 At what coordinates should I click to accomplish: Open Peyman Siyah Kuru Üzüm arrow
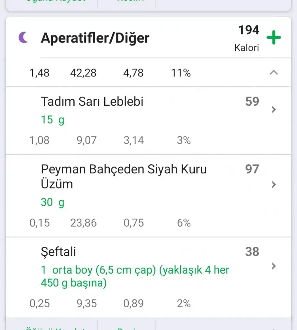point(274,185)
